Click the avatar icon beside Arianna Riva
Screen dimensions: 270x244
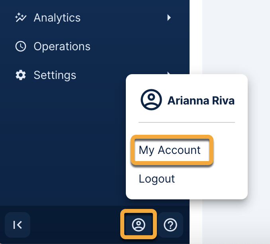151,100
